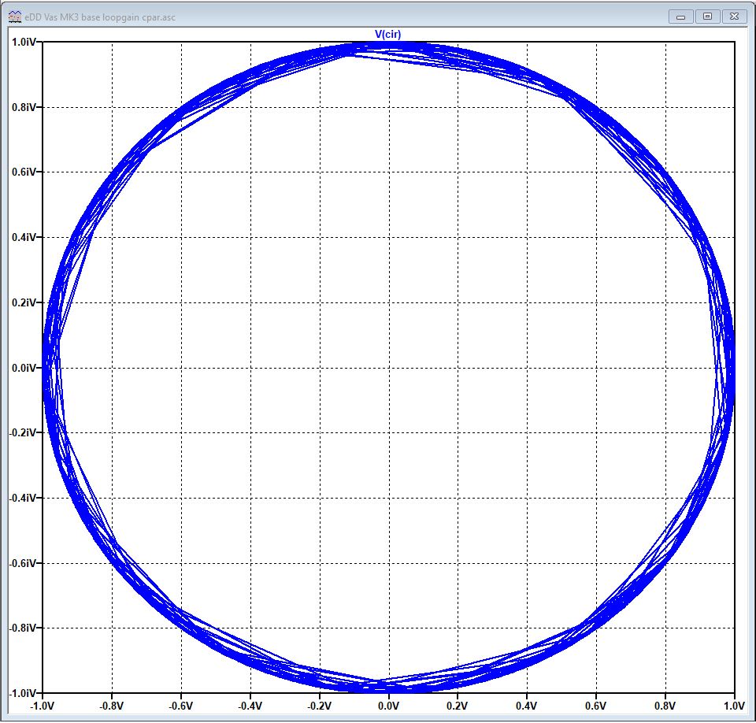The height and width of the screenshot is (723, 756).
Task: Click the -0.8iV vertical axis label
Action: pyautogui.click(x=22, y=628)
